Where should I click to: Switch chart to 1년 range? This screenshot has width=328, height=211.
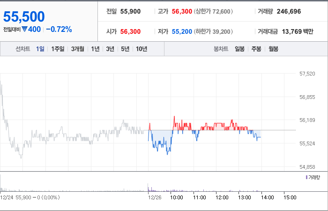[95, 49]
